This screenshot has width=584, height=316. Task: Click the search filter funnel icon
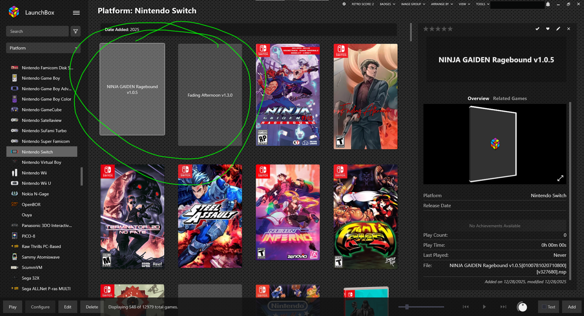pos(75,31)
